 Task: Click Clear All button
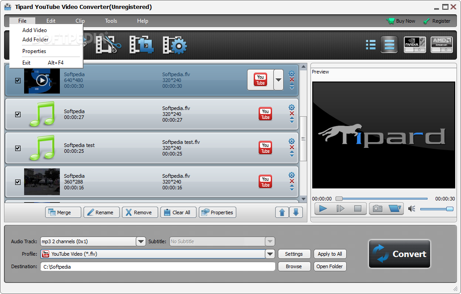[x=178, y=212]
